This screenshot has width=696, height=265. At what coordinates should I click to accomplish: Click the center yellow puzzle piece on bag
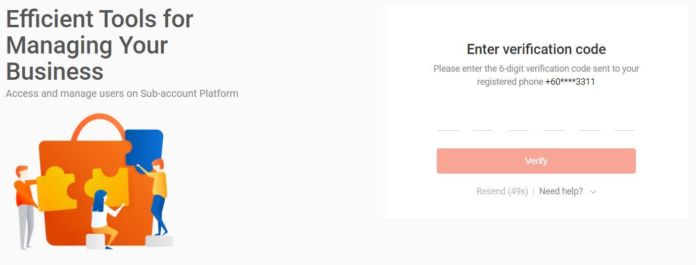107,185
